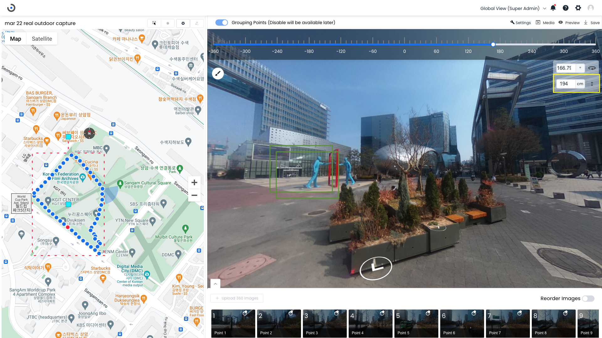
Task: Select the Point 9 thumbnail
Action: coord(588,324)
